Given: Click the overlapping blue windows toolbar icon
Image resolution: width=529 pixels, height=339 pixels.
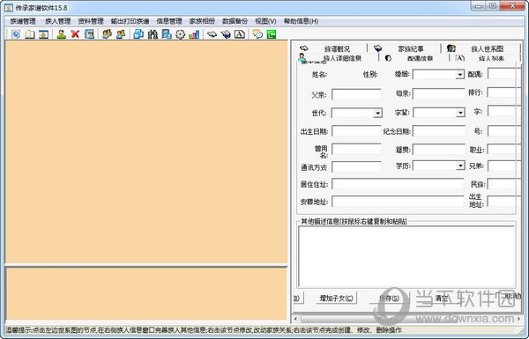Looking at the screenshot, I should pyautogui.click(x=138, y=34).
